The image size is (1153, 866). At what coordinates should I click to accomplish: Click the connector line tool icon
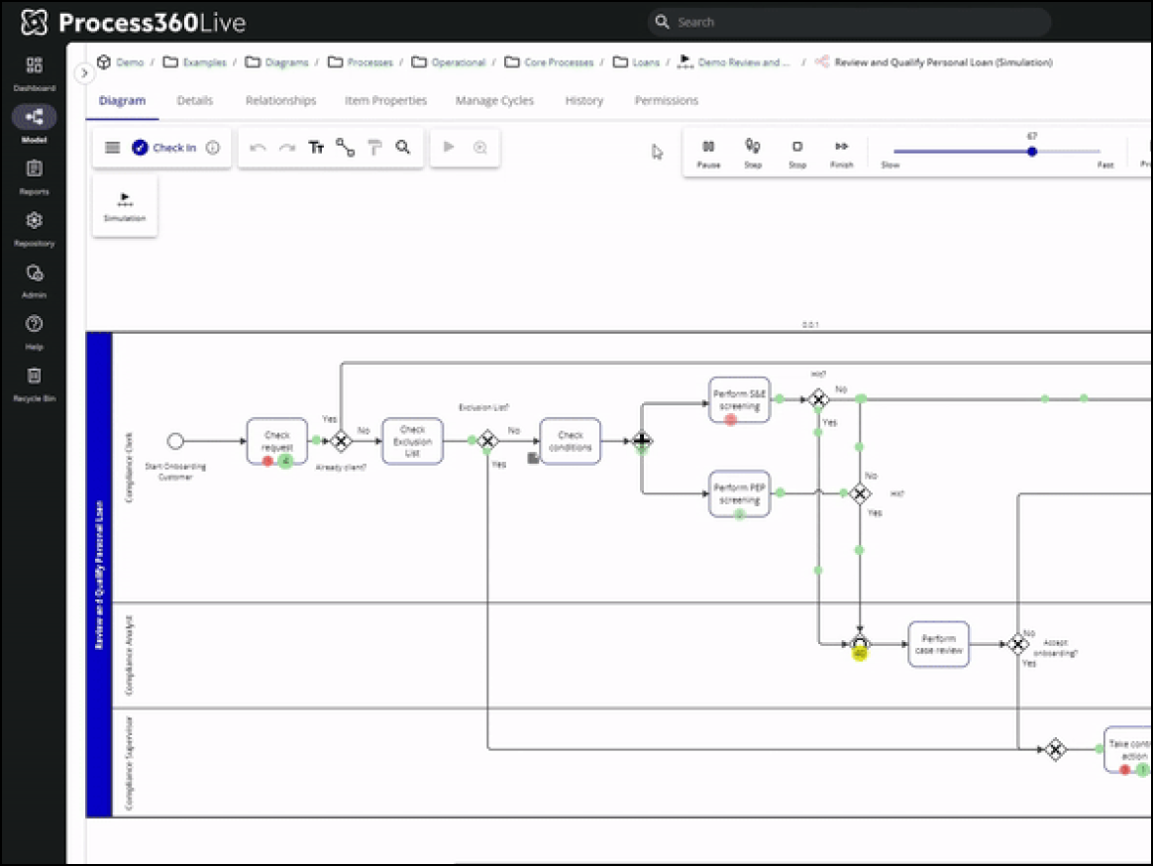pos(345,148)
